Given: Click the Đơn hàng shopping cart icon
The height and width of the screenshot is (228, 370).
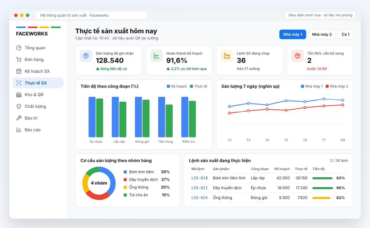Looking at the screenshot, I should pos(19,59).
